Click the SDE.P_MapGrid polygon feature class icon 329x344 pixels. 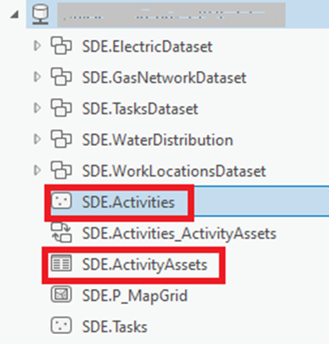(62, 294)
